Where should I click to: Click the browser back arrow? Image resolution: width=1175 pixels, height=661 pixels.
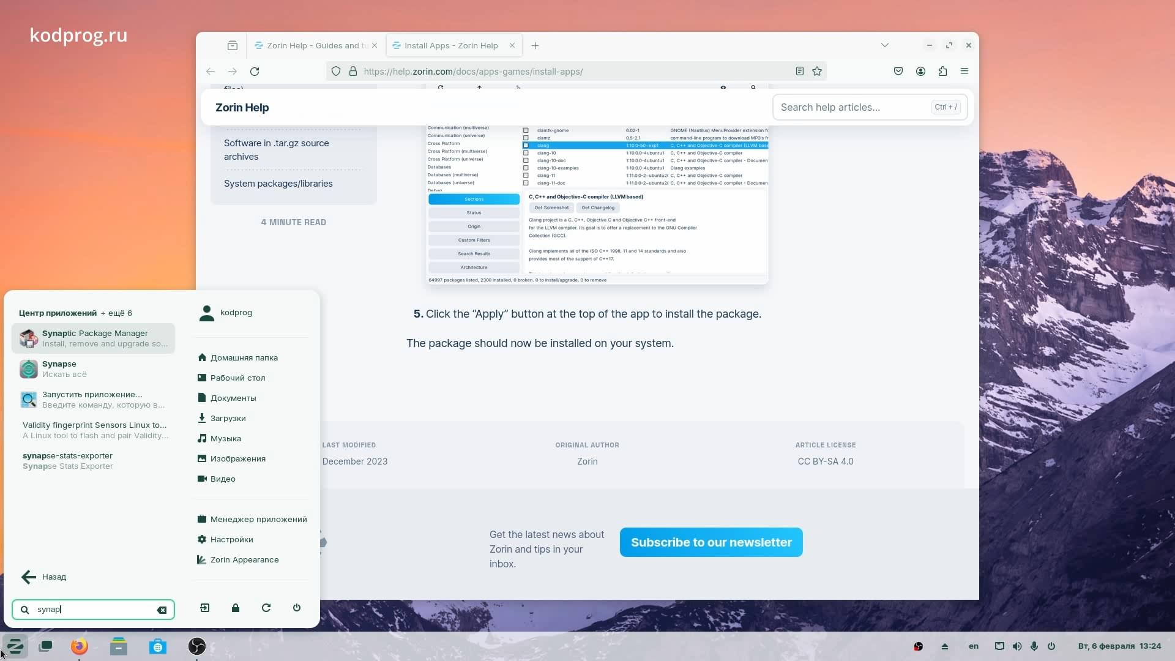[211, 72]
